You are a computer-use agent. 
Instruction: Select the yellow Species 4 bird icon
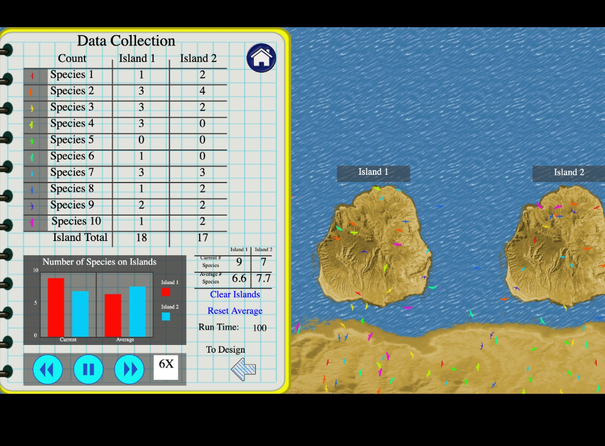(x=31, y=123)
